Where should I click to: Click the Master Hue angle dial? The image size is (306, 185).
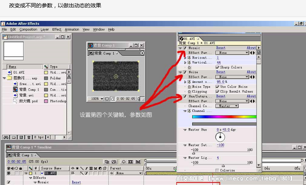(220, 137)
